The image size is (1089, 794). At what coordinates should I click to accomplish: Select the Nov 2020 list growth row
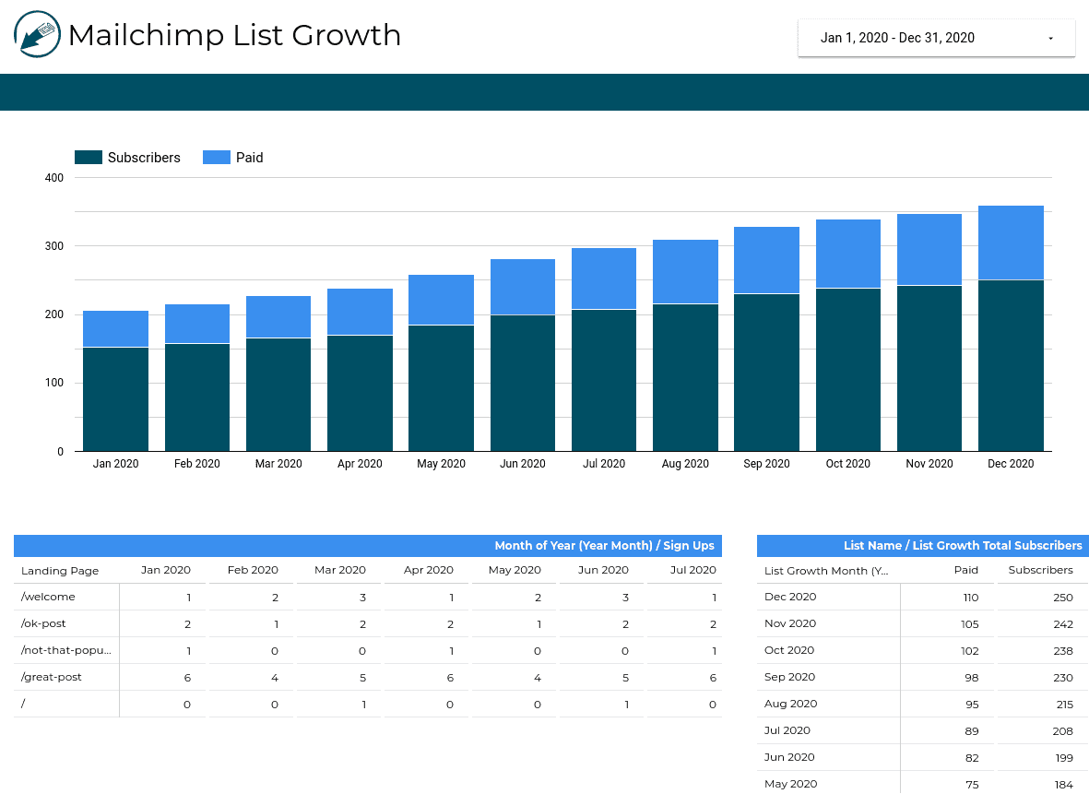pos(923,623)
